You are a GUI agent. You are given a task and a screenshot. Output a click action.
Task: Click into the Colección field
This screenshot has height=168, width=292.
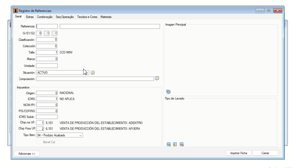click(47, 46)
